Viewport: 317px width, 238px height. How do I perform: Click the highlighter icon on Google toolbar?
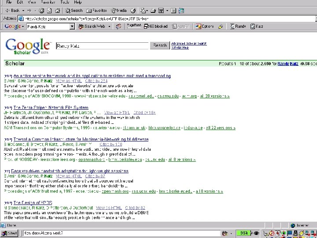click(x=221, y=26)
